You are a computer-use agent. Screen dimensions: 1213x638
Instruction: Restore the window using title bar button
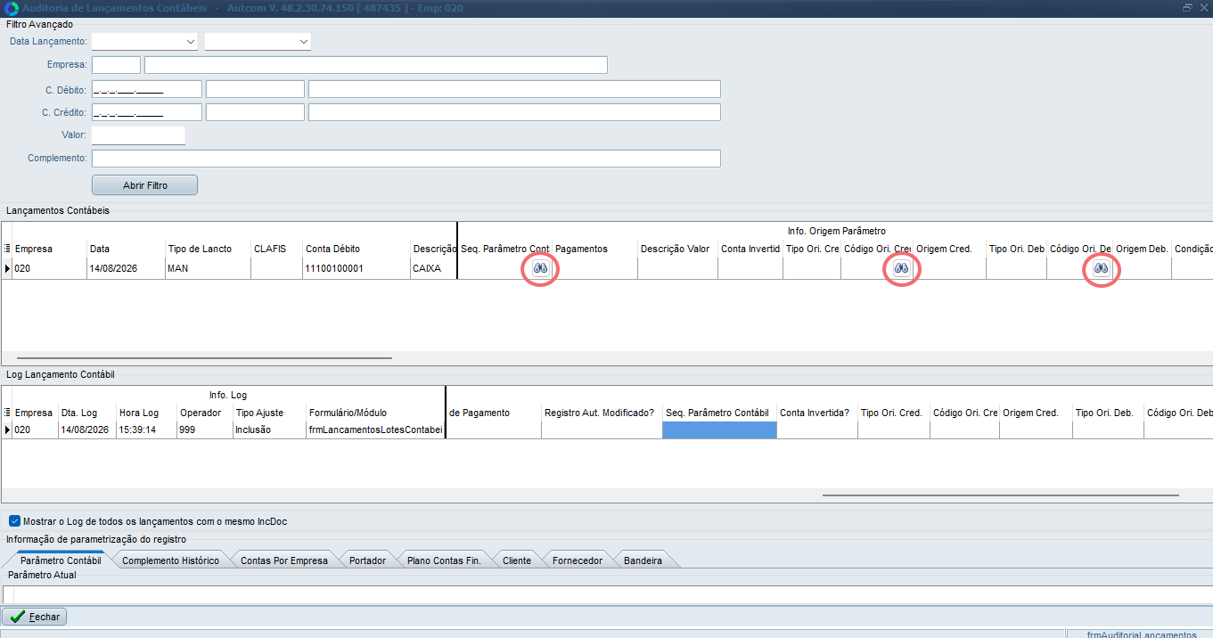[x=1187, y=8]
